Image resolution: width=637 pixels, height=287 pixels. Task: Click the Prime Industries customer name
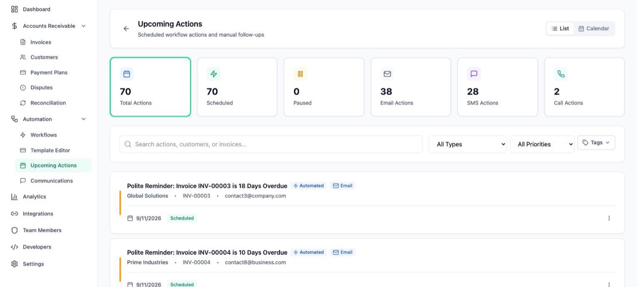[x=147, y=262]
